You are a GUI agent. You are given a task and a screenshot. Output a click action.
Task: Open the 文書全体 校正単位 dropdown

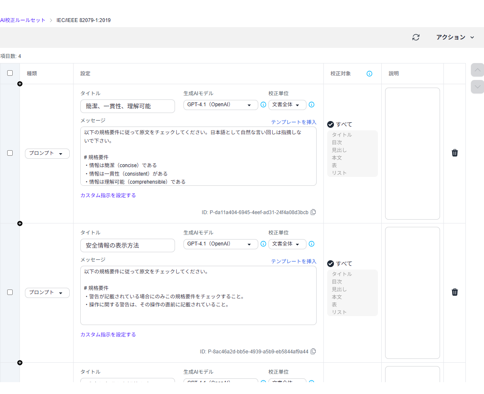click(x=287, y=105)
